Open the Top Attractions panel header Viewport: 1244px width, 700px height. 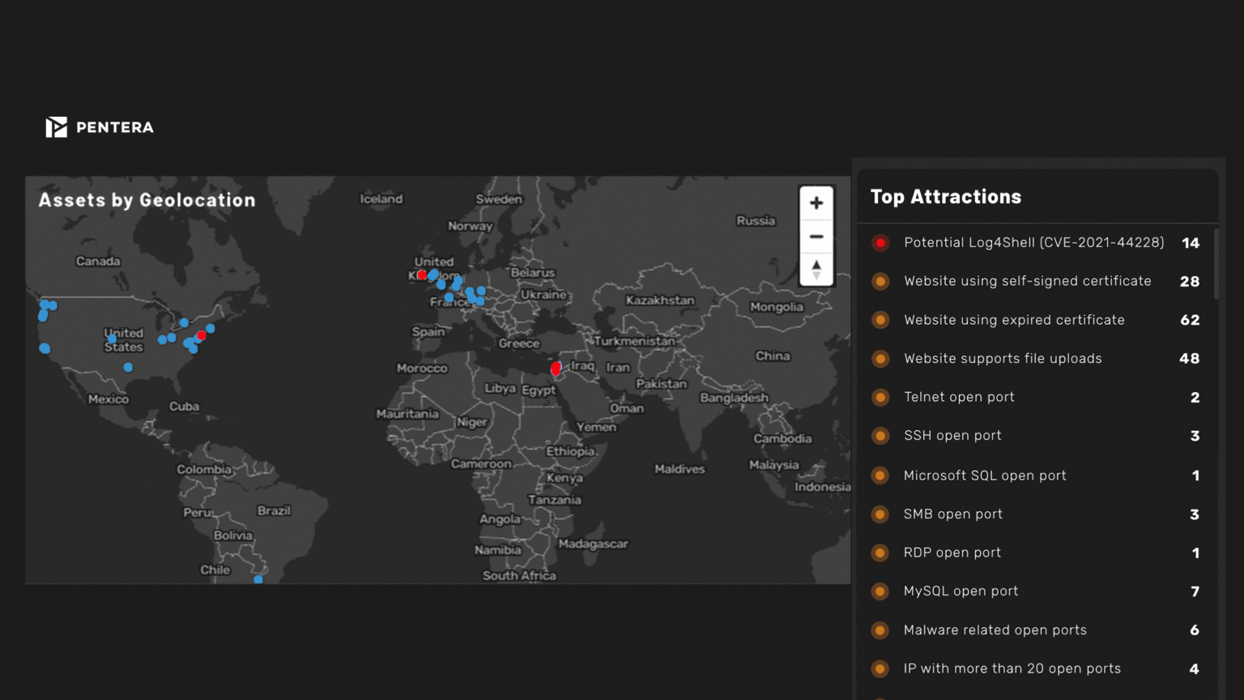point(946,197)
